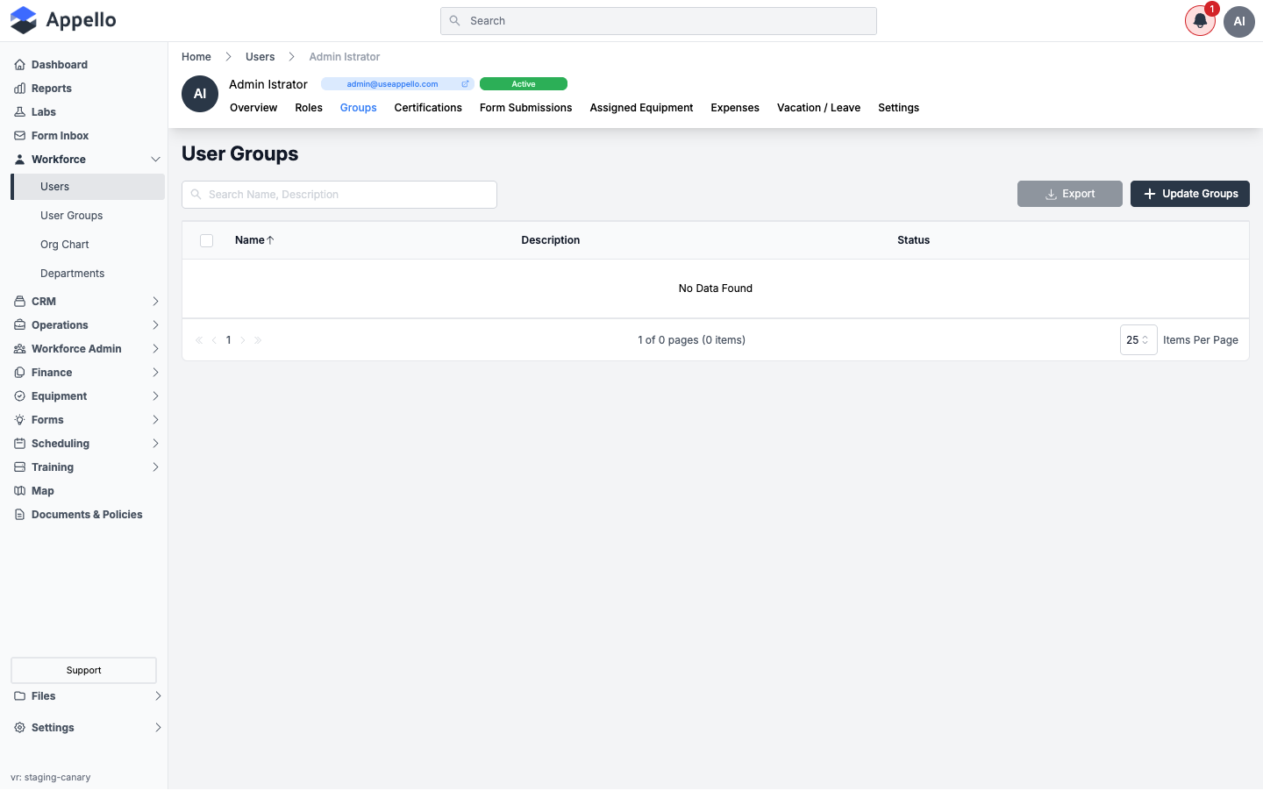Expand the Finance section chevron
The width and height of the screenshot is (1263, 805).
pos(155,373)
